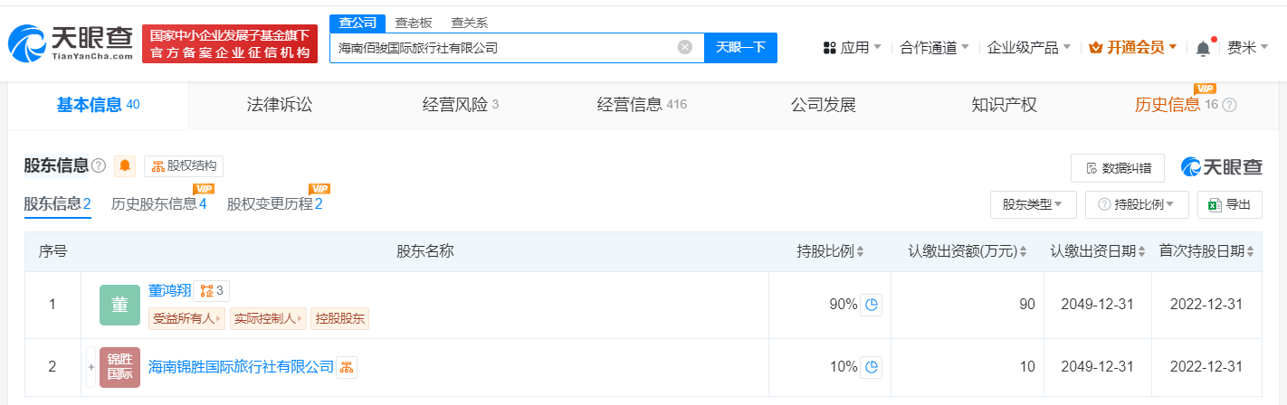1287x405 pixels.
Task: Click the pie chart icon beside 90%
Action: [x=871, y=305]
